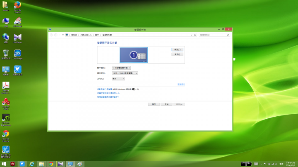The height and width of the screenshot is (167, 298).
Task: Open the Recycle Bin desktop icon
Action: (6, 54)
